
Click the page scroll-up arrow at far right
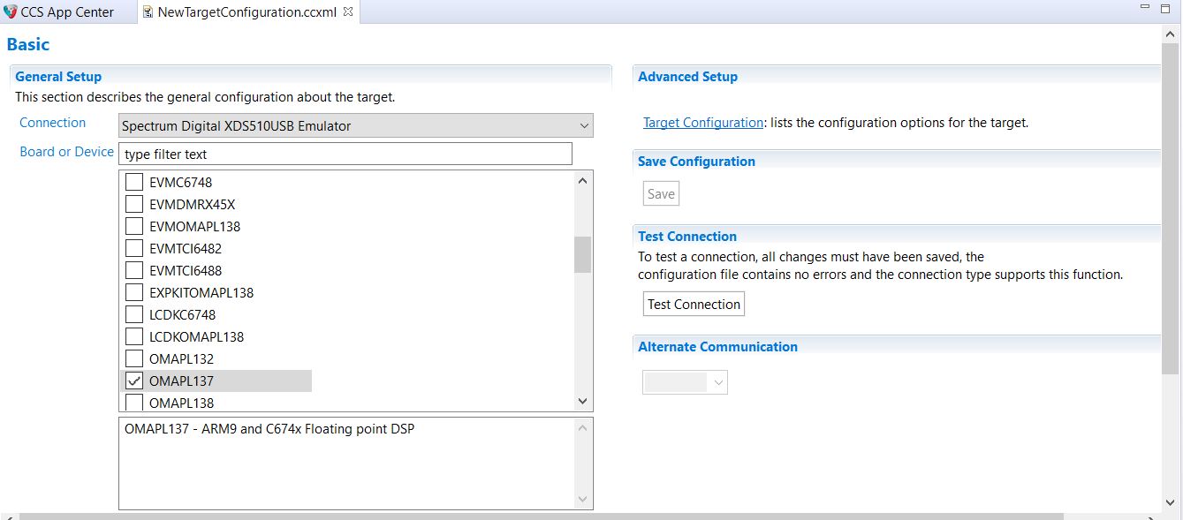1171,35
